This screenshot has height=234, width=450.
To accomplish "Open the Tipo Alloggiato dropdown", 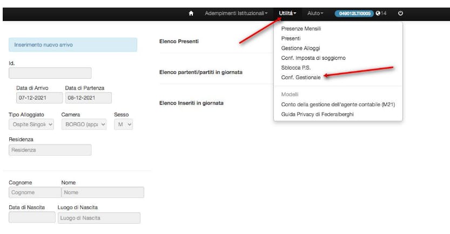I will (31, 124).
